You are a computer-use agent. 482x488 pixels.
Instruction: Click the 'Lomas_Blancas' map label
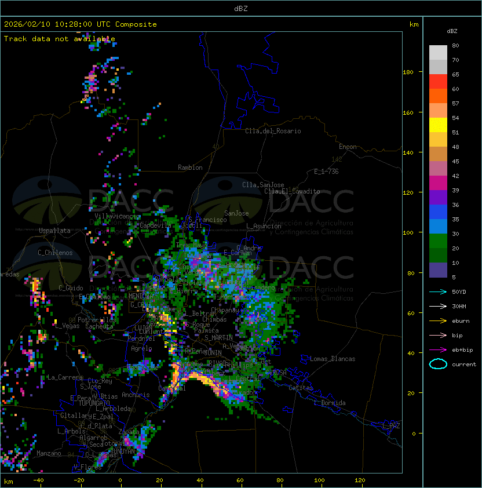[333, 359]
